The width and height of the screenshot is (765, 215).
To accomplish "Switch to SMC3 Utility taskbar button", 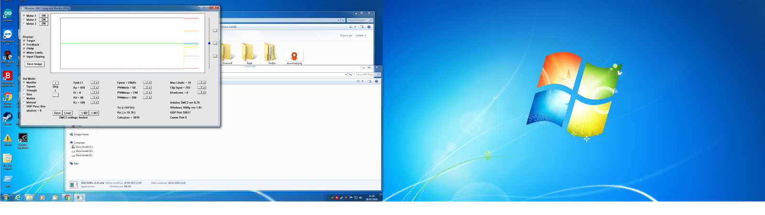I will click(x=79, y=197).
